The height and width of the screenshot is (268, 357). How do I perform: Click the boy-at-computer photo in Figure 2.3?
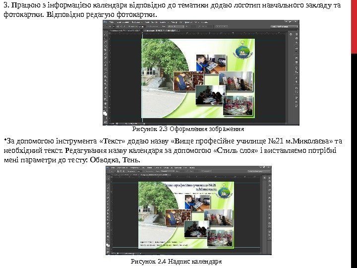(x=211, y=64)
